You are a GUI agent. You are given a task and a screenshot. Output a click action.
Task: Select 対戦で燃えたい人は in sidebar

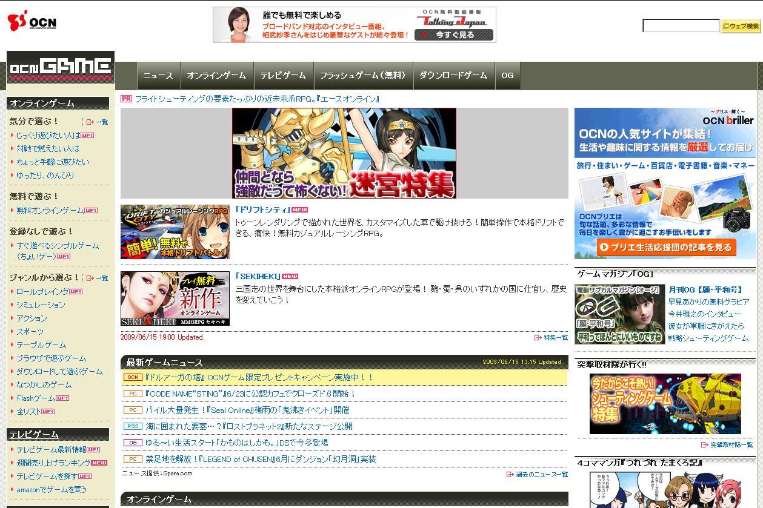coord(48,148)
